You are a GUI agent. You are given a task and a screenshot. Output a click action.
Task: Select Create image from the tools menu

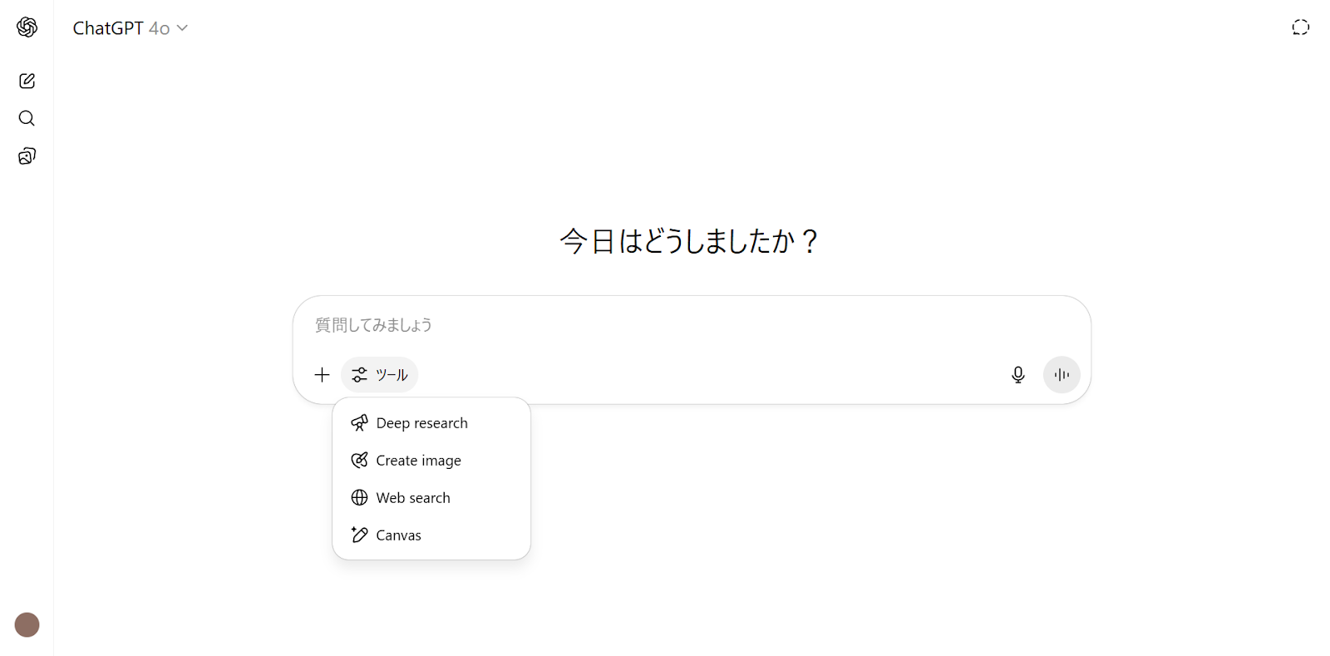(x=418, y=460)
